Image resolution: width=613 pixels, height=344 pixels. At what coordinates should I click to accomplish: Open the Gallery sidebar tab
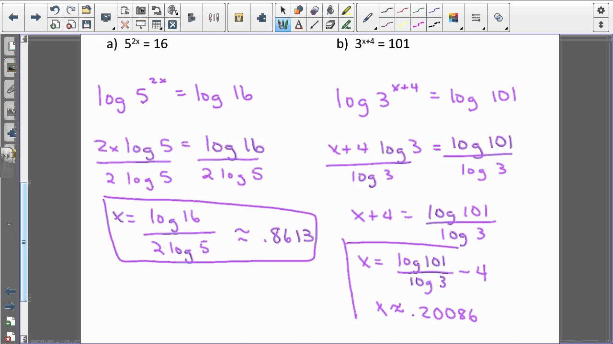click(11, 68)
